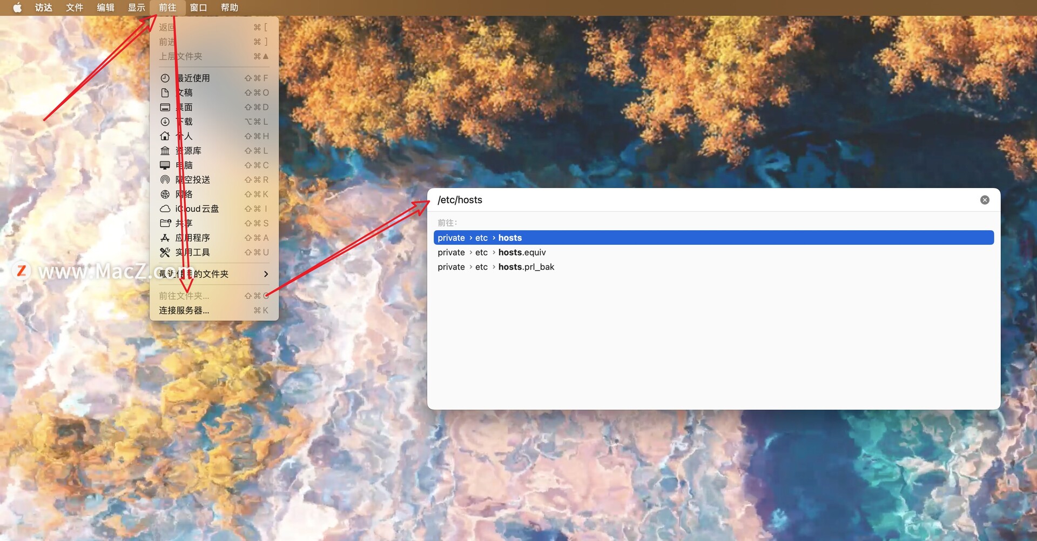Open 实用工具 via its wrench icon
This screenshot has width=1037, height=541.
tap(165, 252)
